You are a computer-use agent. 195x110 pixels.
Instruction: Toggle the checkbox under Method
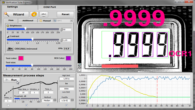(x=48, y=105)
